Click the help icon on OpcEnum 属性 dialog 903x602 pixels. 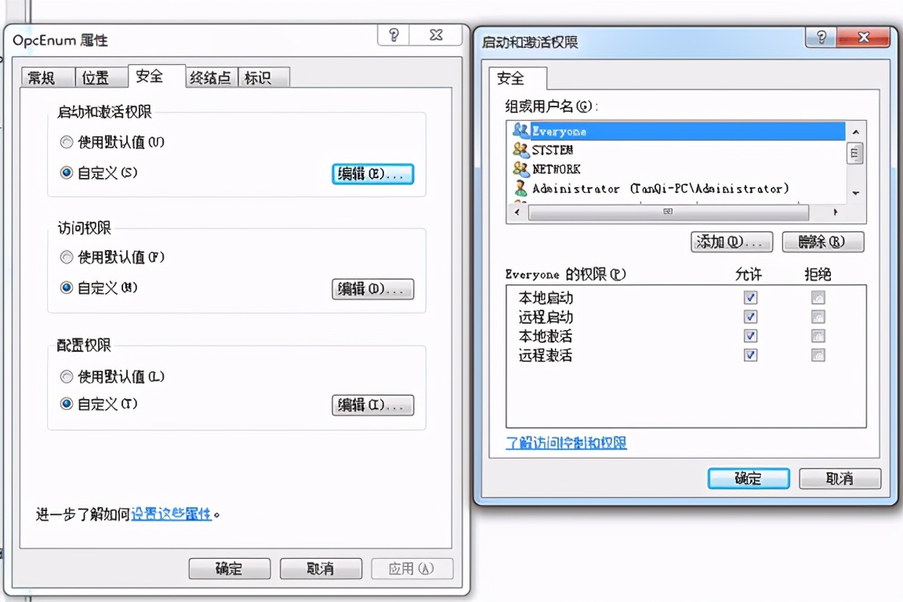[392, 34]
